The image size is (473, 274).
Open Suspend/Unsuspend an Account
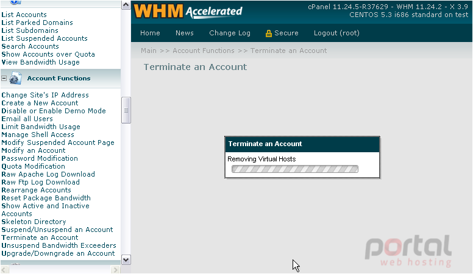click(x=57, y=230)
